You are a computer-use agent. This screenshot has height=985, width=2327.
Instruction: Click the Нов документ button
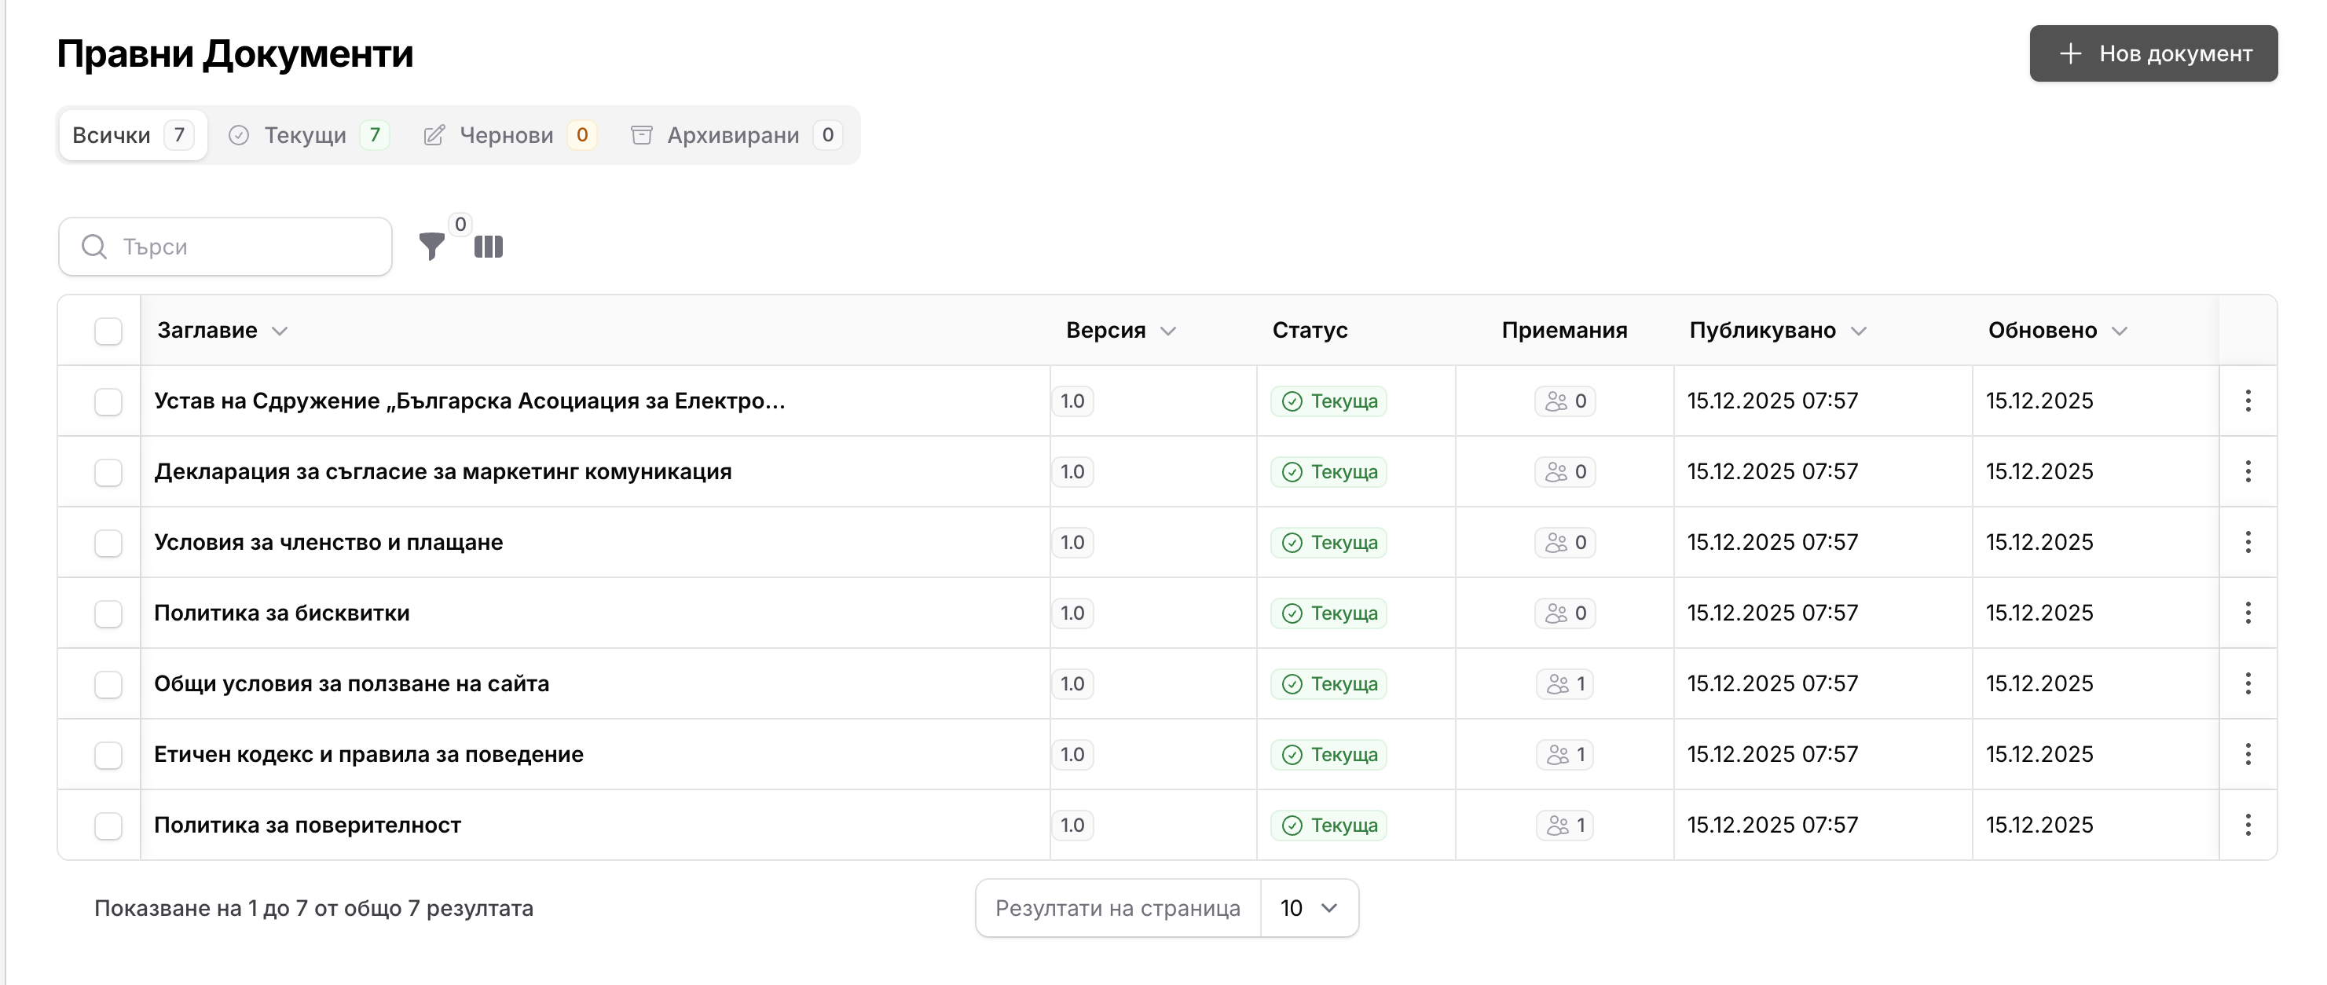pyautogui.click(x=2153, y=53)
